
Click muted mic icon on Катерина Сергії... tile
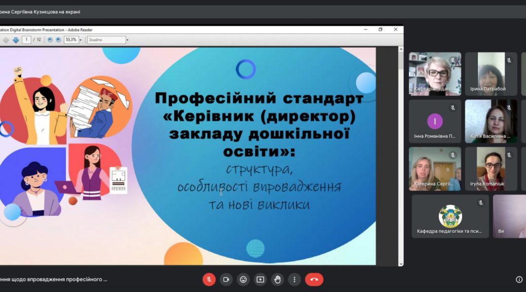pos(453,155)
